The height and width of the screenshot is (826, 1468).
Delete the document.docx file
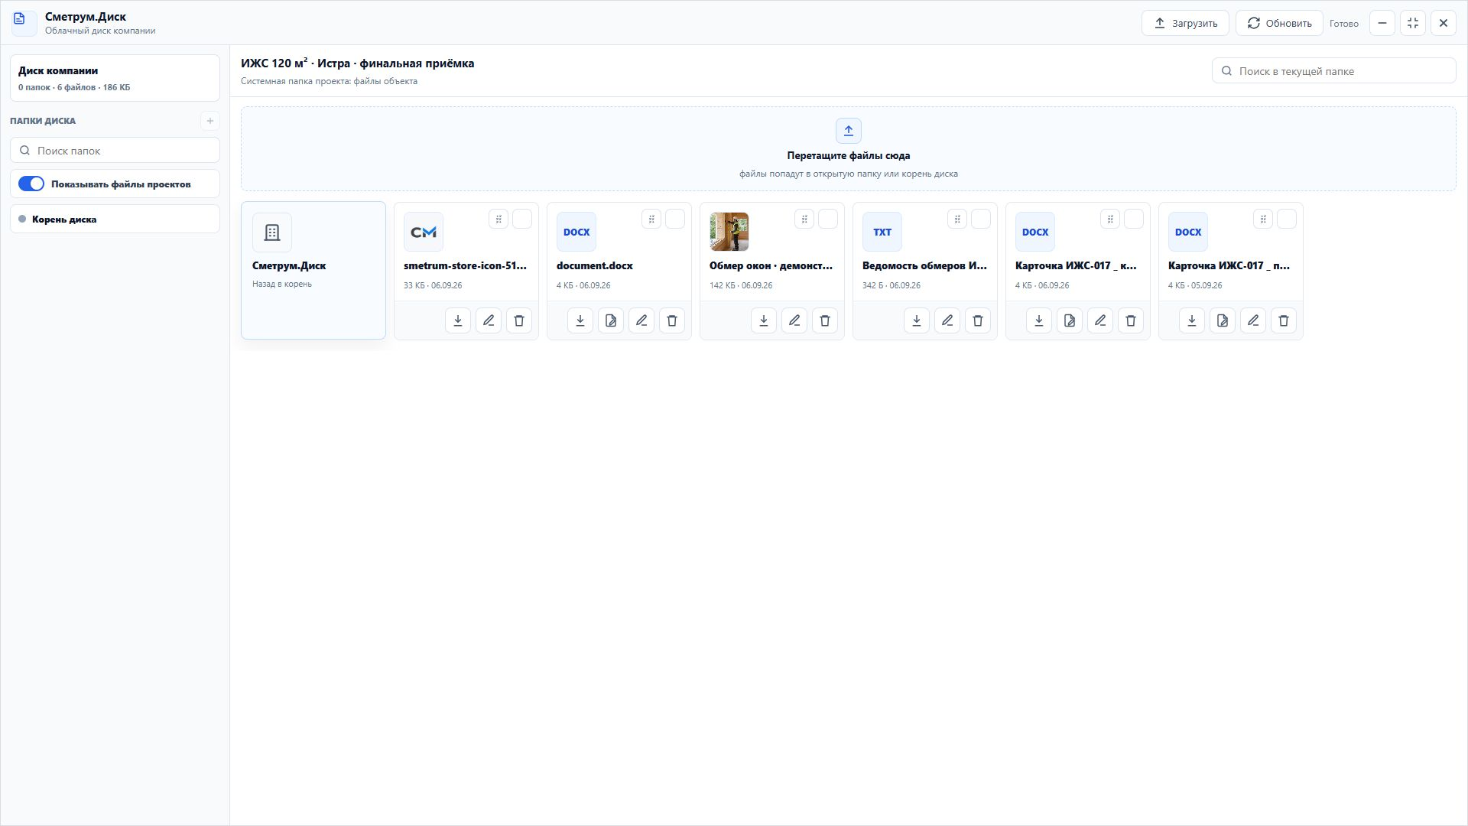tap(672, 320)
